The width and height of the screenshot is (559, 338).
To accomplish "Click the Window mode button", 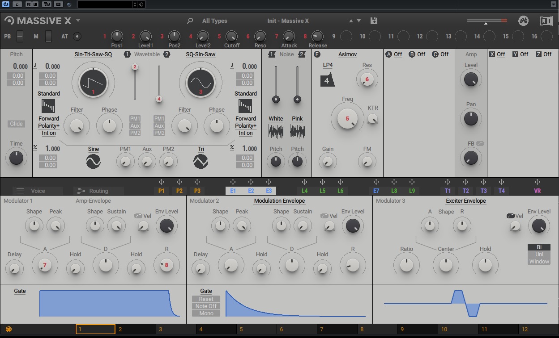I will tap(539, 261).
